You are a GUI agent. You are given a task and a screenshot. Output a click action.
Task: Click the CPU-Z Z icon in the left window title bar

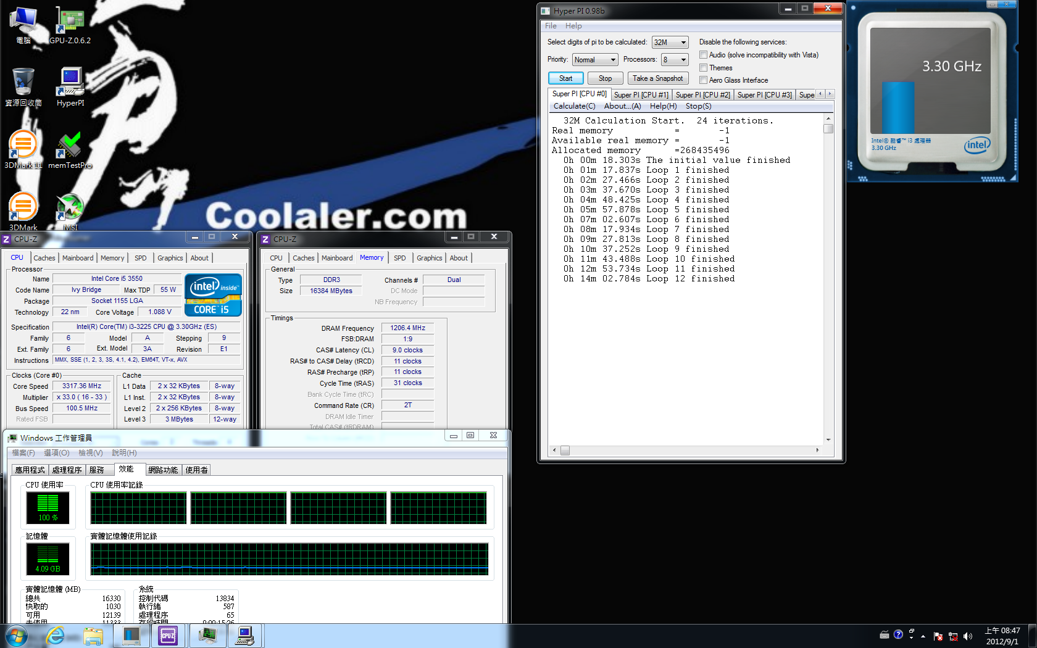6,239
